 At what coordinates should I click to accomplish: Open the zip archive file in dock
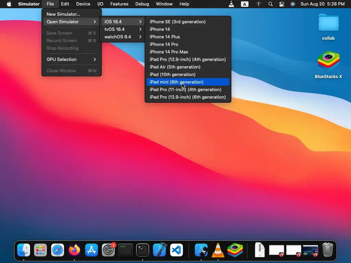click(x=260, y=250)
